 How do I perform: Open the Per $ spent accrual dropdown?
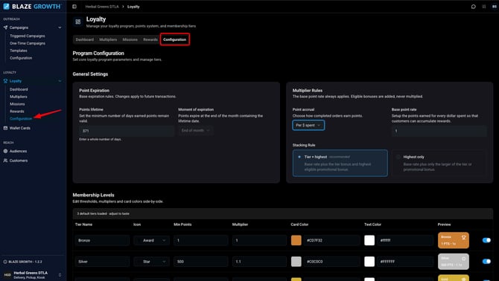pos(308,125)
